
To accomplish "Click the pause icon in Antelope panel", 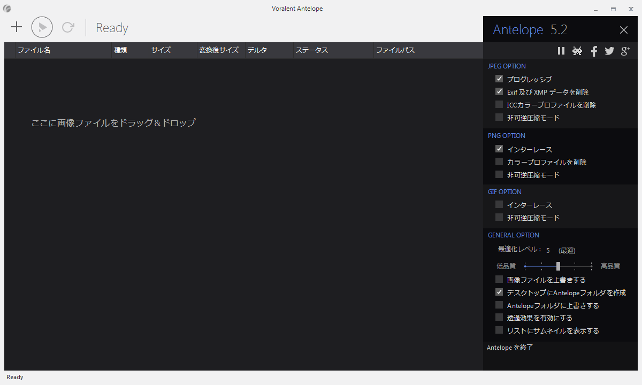I will click(x=561, y=51).
